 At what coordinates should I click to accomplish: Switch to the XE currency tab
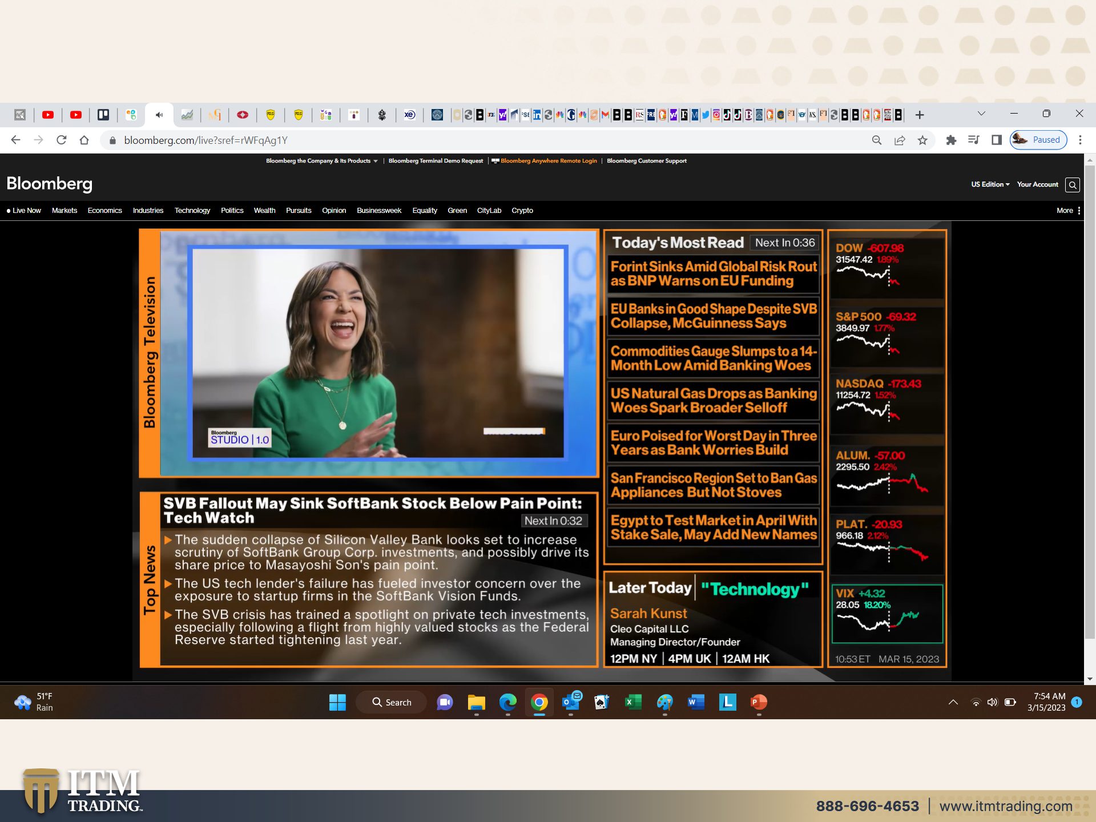pyautogui.click(x=410, y=115)
